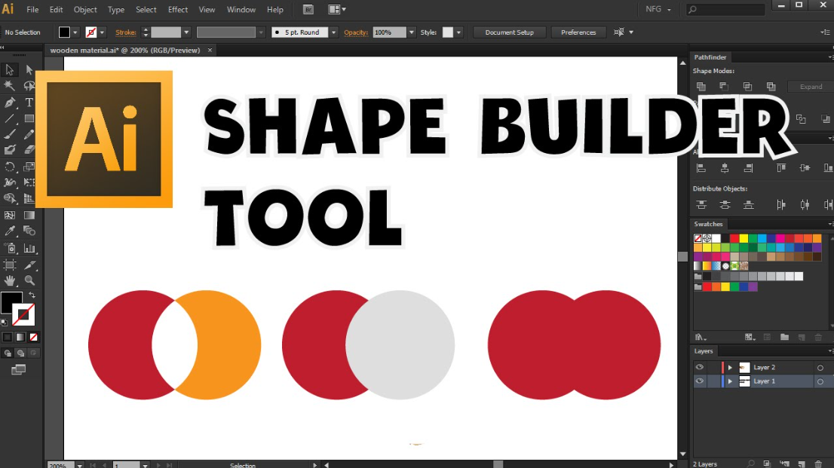This screenshot has height=468, width=834.
Task: Set paint mode to None
Action: point(33,337)
